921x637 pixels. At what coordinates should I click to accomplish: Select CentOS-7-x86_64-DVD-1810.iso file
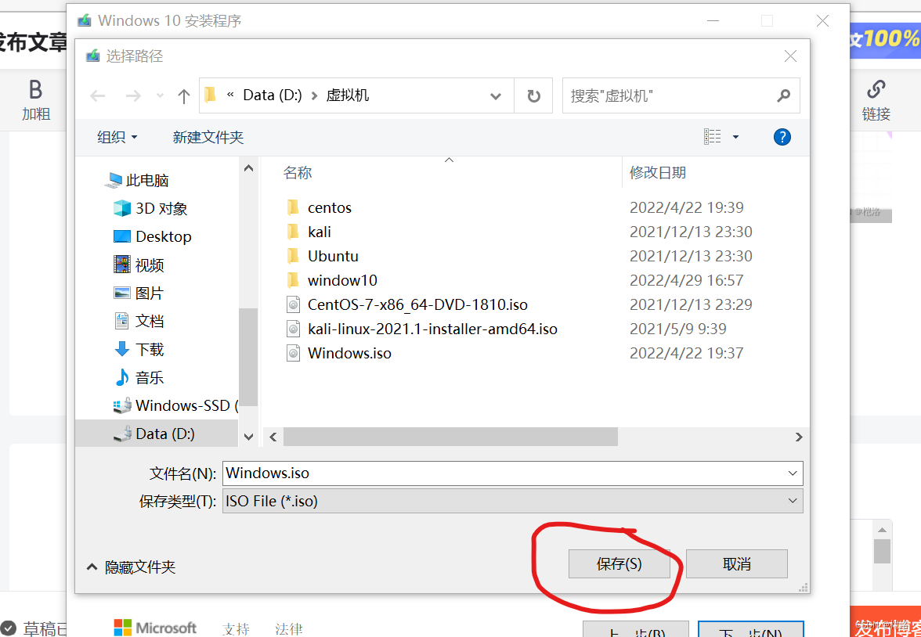(406, 304)
